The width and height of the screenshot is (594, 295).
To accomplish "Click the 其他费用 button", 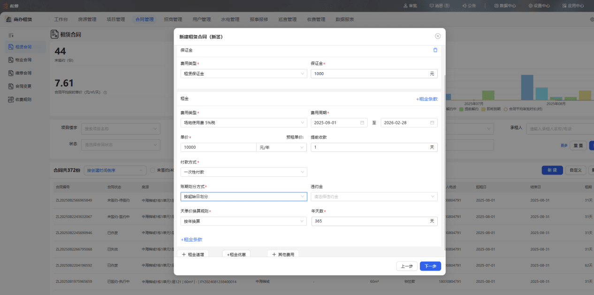I will point(283,254).
